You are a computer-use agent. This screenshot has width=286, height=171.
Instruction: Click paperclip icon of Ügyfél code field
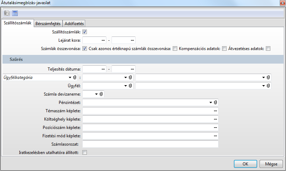130,86
